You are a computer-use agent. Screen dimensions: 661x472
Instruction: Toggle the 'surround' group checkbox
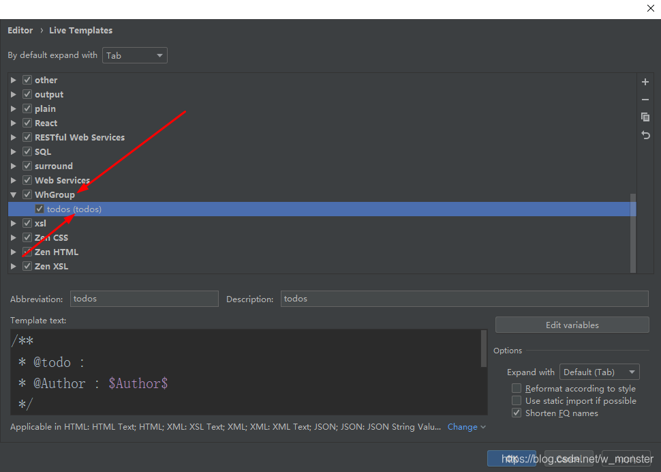coord(27,166)
